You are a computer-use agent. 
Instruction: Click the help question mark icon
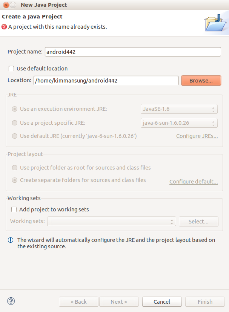(x=11, y=301)
